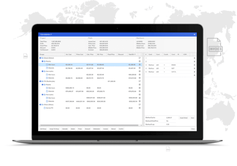Click the Export Sheet button
Viewport: 237px width, 166px height.
coord(184,118)
